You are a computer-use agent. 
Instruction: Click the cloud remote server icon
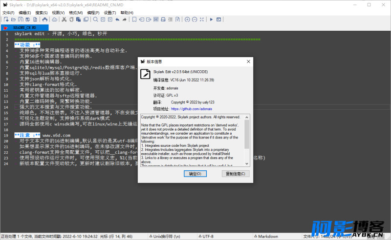[x=54, y=20]
